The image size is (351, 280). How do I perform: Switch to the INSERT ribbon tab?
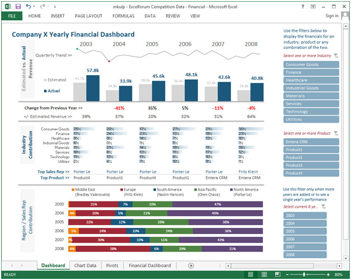point(58,16)
